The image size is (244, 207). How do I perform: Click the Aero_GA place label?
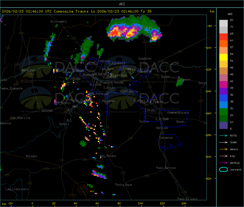click(x=162, y=128)
